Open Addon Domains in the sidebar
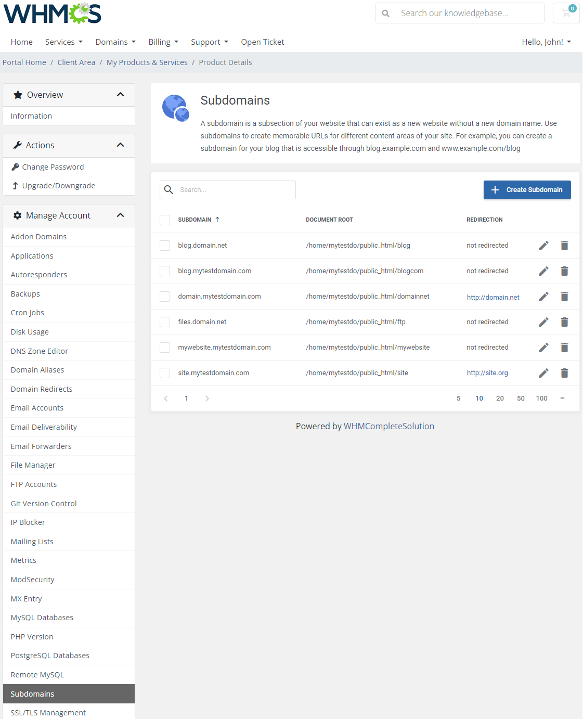This screenshot has width=583, height=719. click(x=69, y=237)
